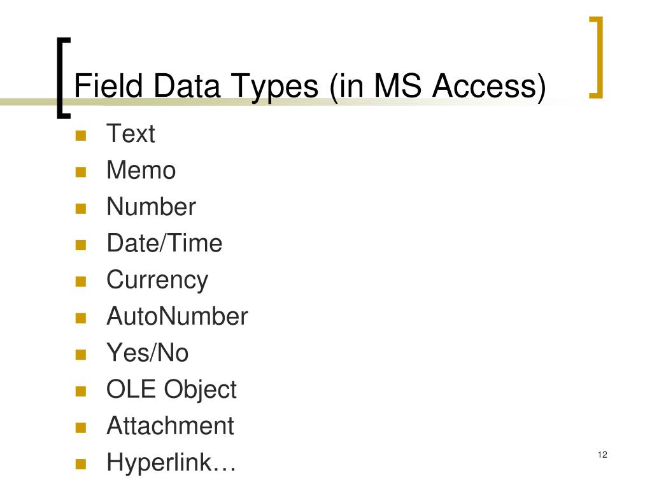Click the slide title 'Field Data Types'
The width and height of the screenshot is (652, 489).
pos(309,87)
